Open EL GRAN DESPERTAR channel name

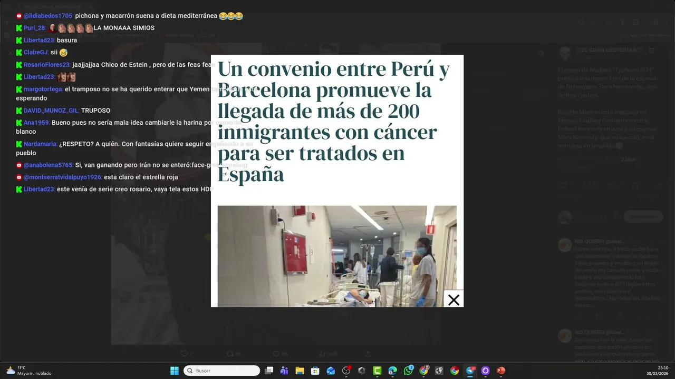[x=608, y=51]
